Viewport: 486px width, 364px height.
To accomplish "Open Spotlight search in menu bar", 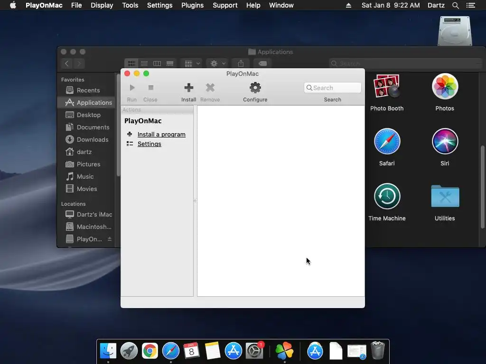I will 455,5.
